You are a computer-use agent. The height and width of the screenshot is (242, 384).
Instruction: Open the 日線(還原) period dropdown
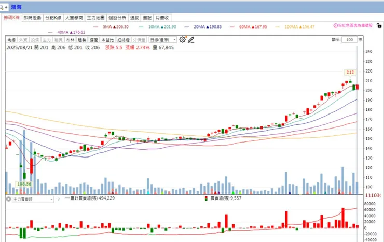coord(163,40)
